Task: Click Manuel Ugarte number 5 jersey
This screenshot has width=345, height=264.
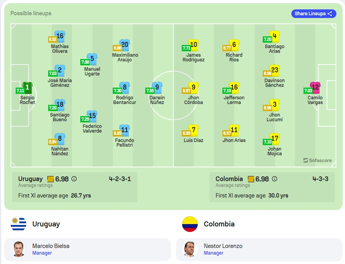Action: pyautogui.click(x=92, y=59)
